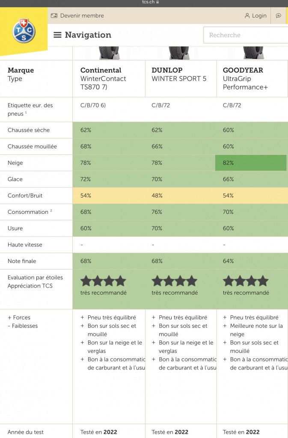The width and height of the screenshot is (288, 438).
Task: Click the Consommation footnote marker
Action: pos(51,210)
